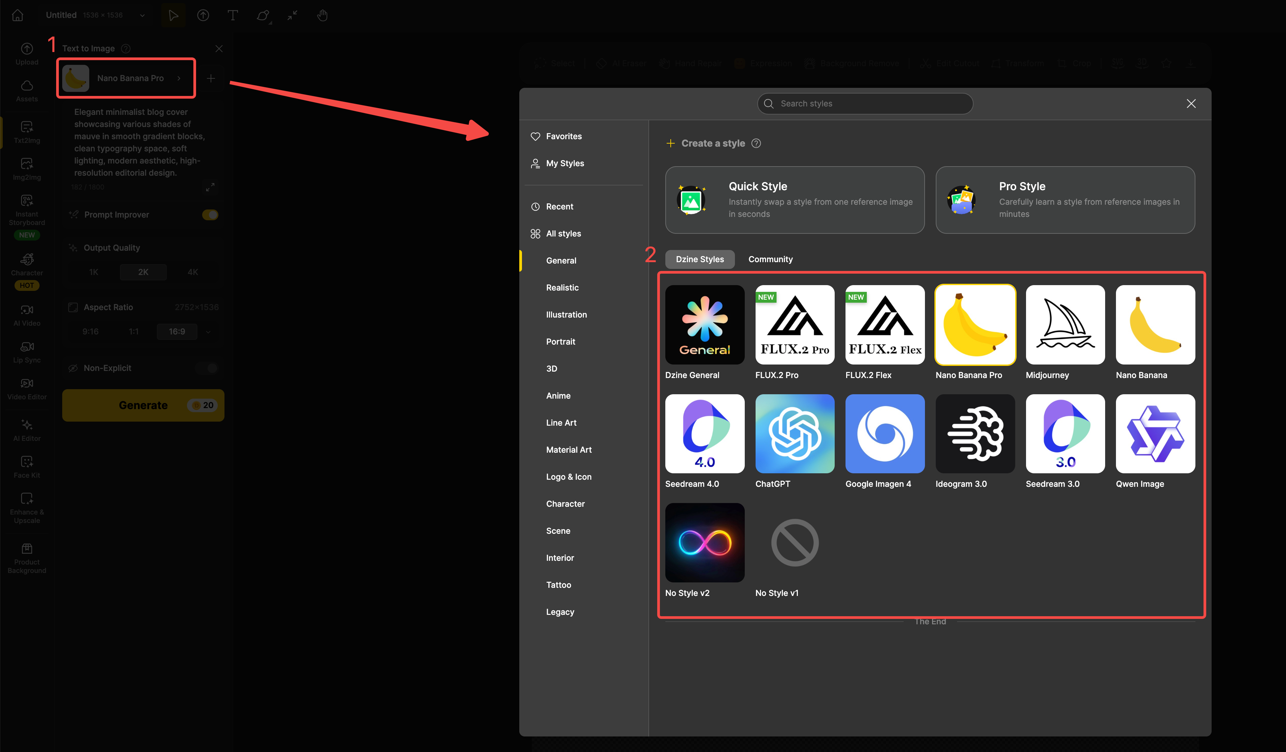Toggle the Prompt Improver switch
Screen dimensions: 1286x752
coord(210,215)
